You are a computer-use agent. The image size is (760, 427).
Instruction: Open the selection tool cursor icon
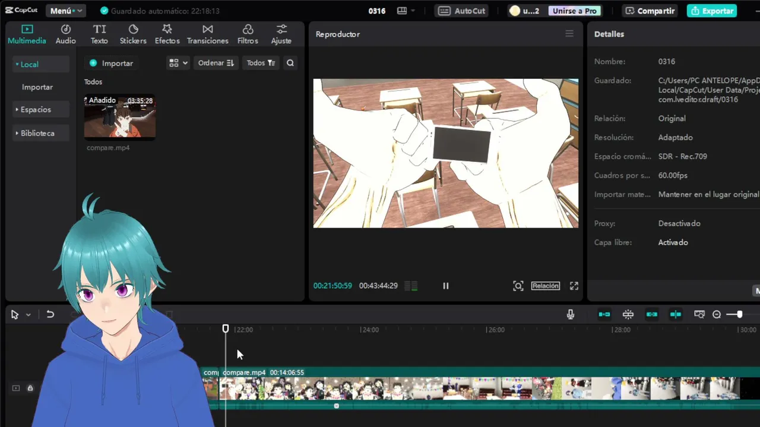click(x=15, y=315)
